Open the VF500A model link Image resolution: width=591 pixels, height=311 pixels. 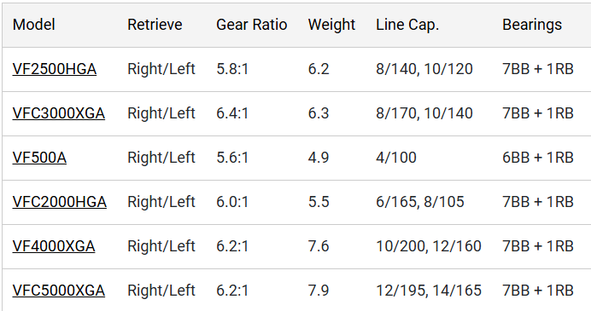(39, 158)
